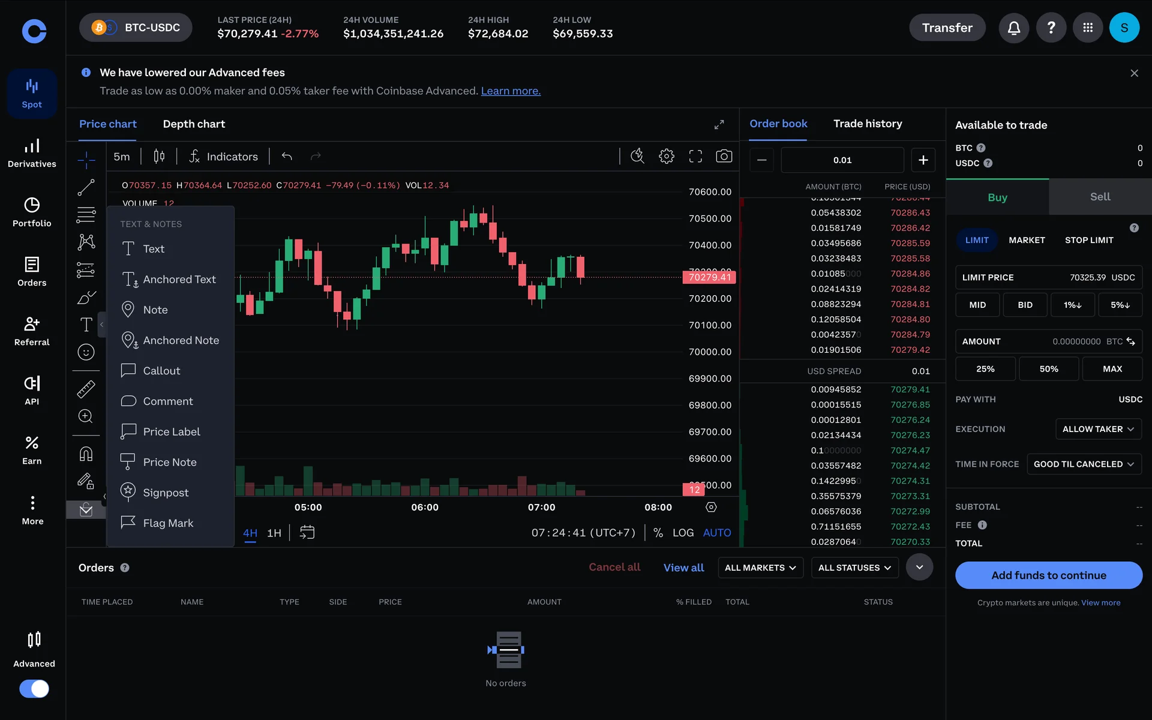Choose Anchored Note from text menu
The width and height of the screenshot is (1152, 720).
[x=181, y=340]
